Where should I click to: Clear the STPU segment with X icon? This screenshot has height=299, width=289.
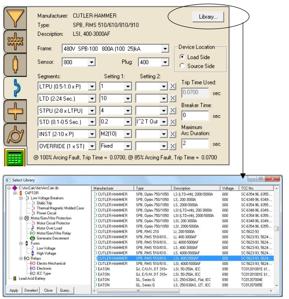[173, 110]
